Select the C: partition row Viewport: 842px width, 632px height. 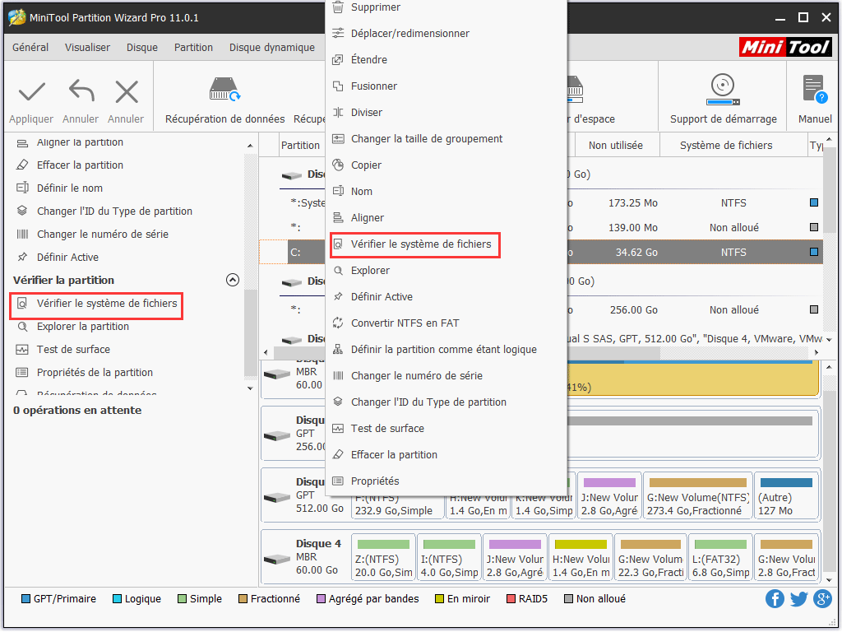542,252
